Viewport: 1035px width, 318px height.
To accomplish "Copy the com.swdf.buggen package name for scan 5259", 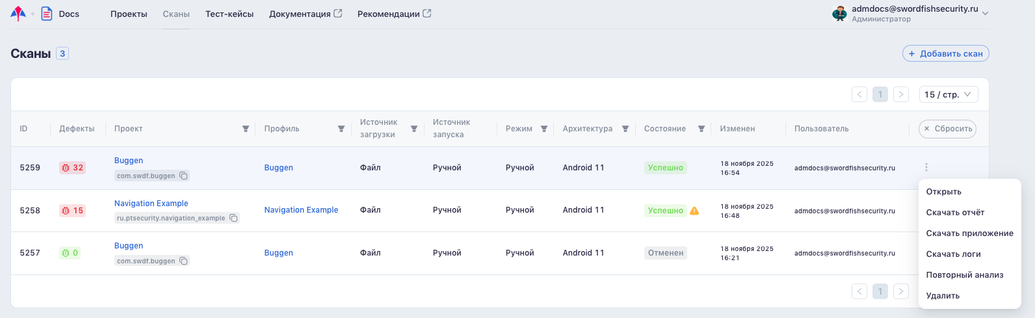I will tap(184, 176).
